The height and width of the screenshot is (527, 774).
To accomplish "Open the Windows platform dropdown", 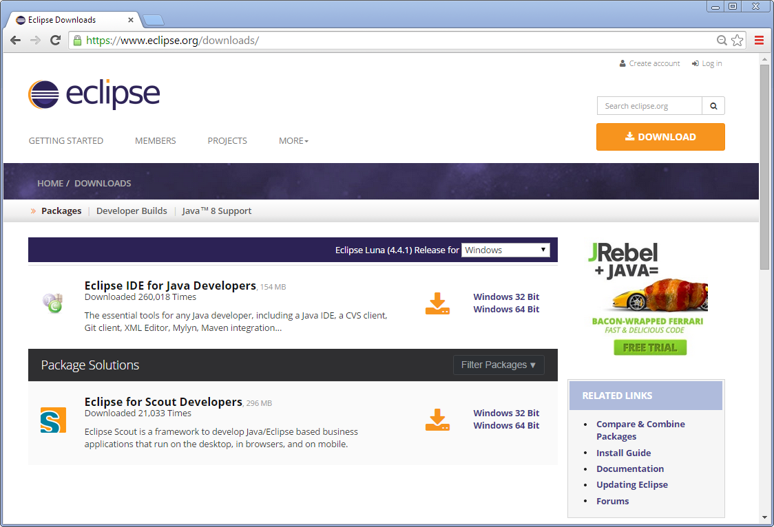I will tap(505, 250).
